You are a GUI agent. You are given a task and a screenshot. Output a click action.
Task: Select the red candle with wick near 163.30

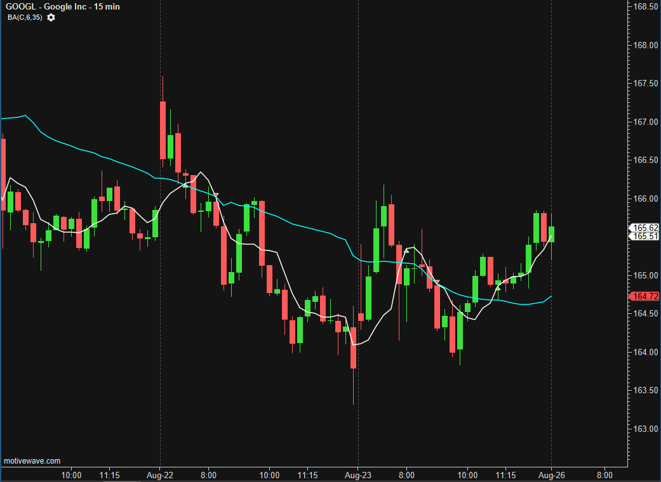coord(353,348)
